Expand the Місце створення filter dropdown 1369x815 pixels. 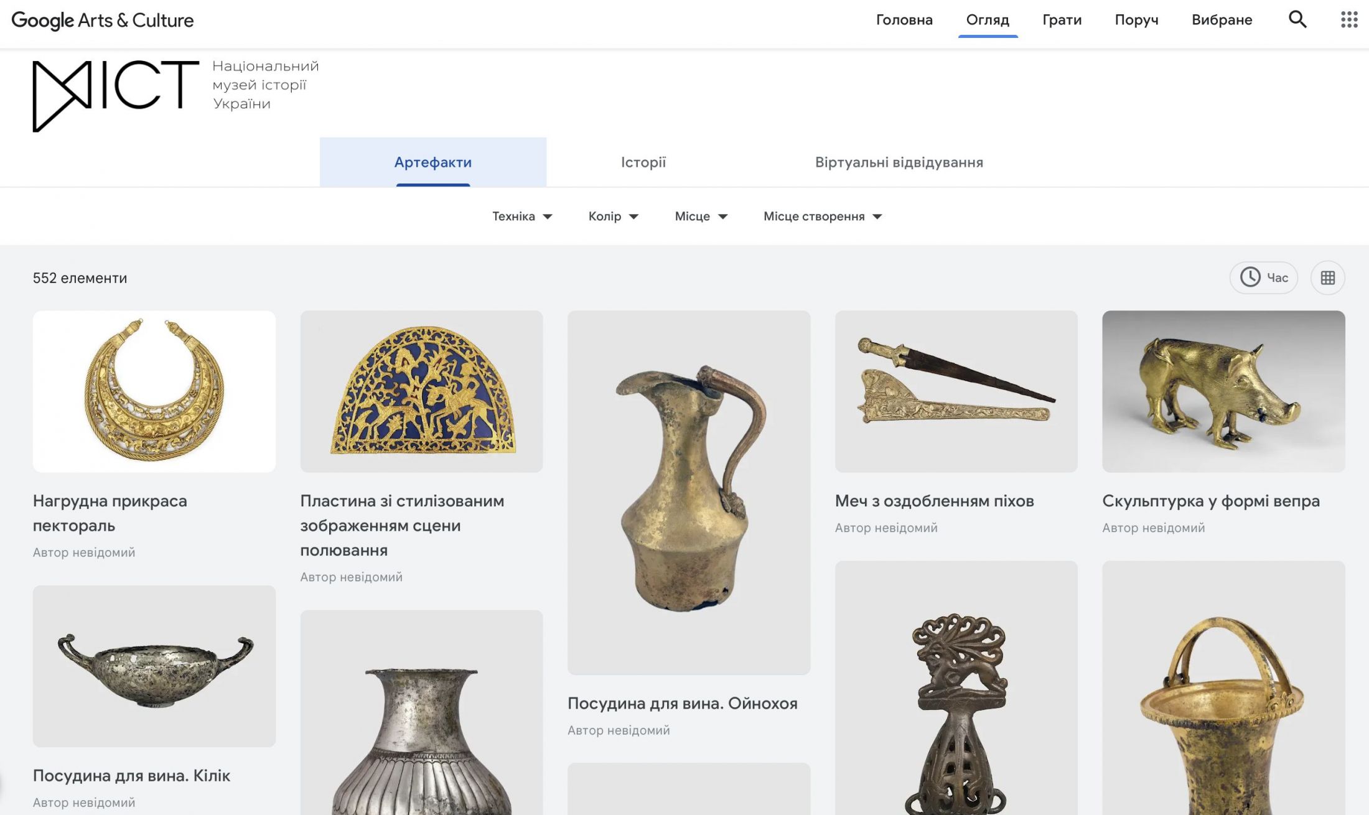[x=823, y=216]
